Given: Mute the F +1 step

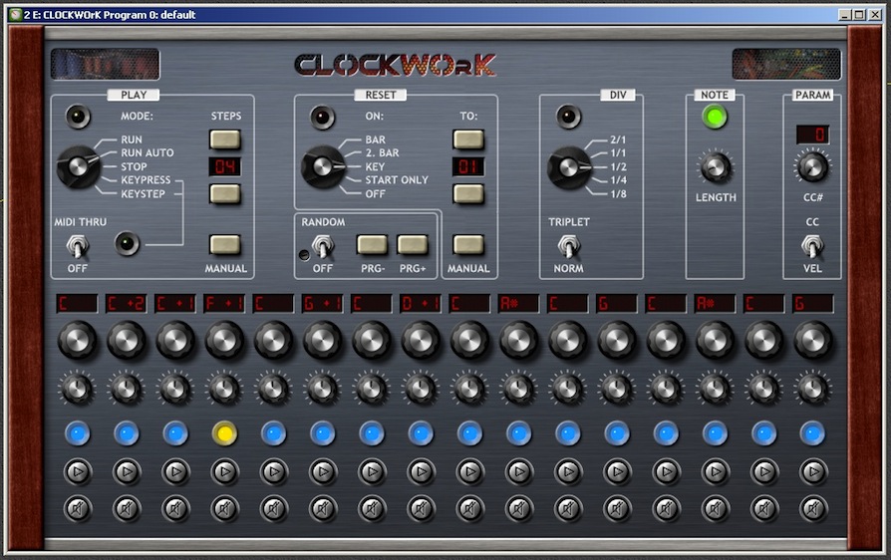Looking at the screenshot, I should (224, 509).
